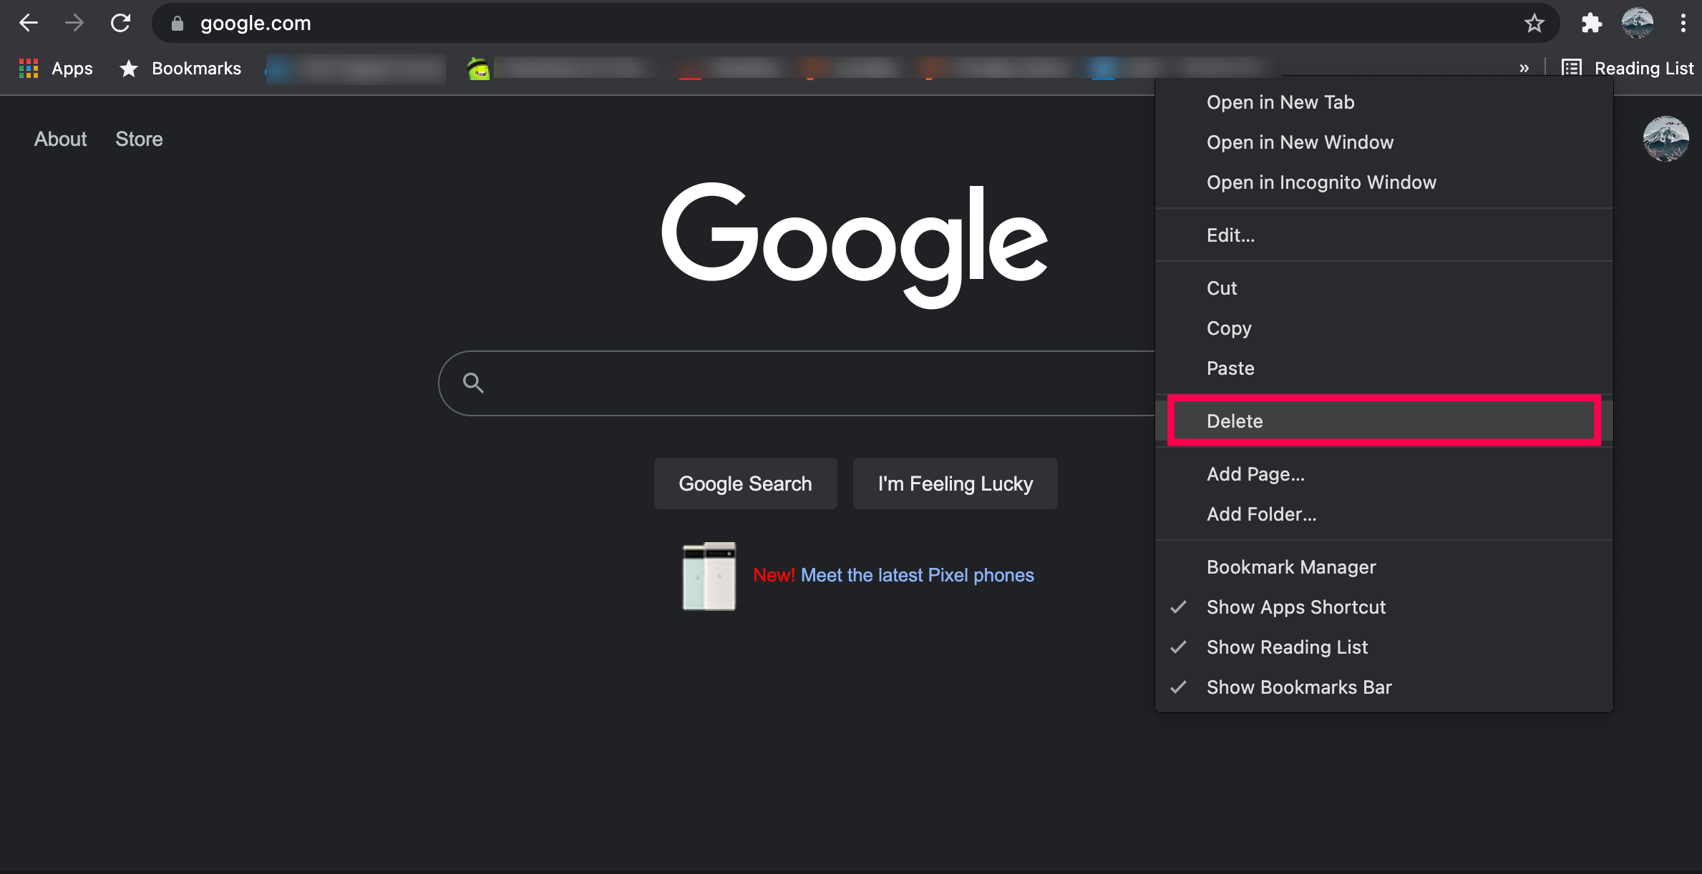Choose Open in New Tab
Viewport: 1702px width, 874px height.
(x=1384, y=102)
